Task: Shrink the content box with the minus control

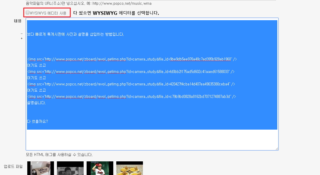Action: click(x=22, y=34)
